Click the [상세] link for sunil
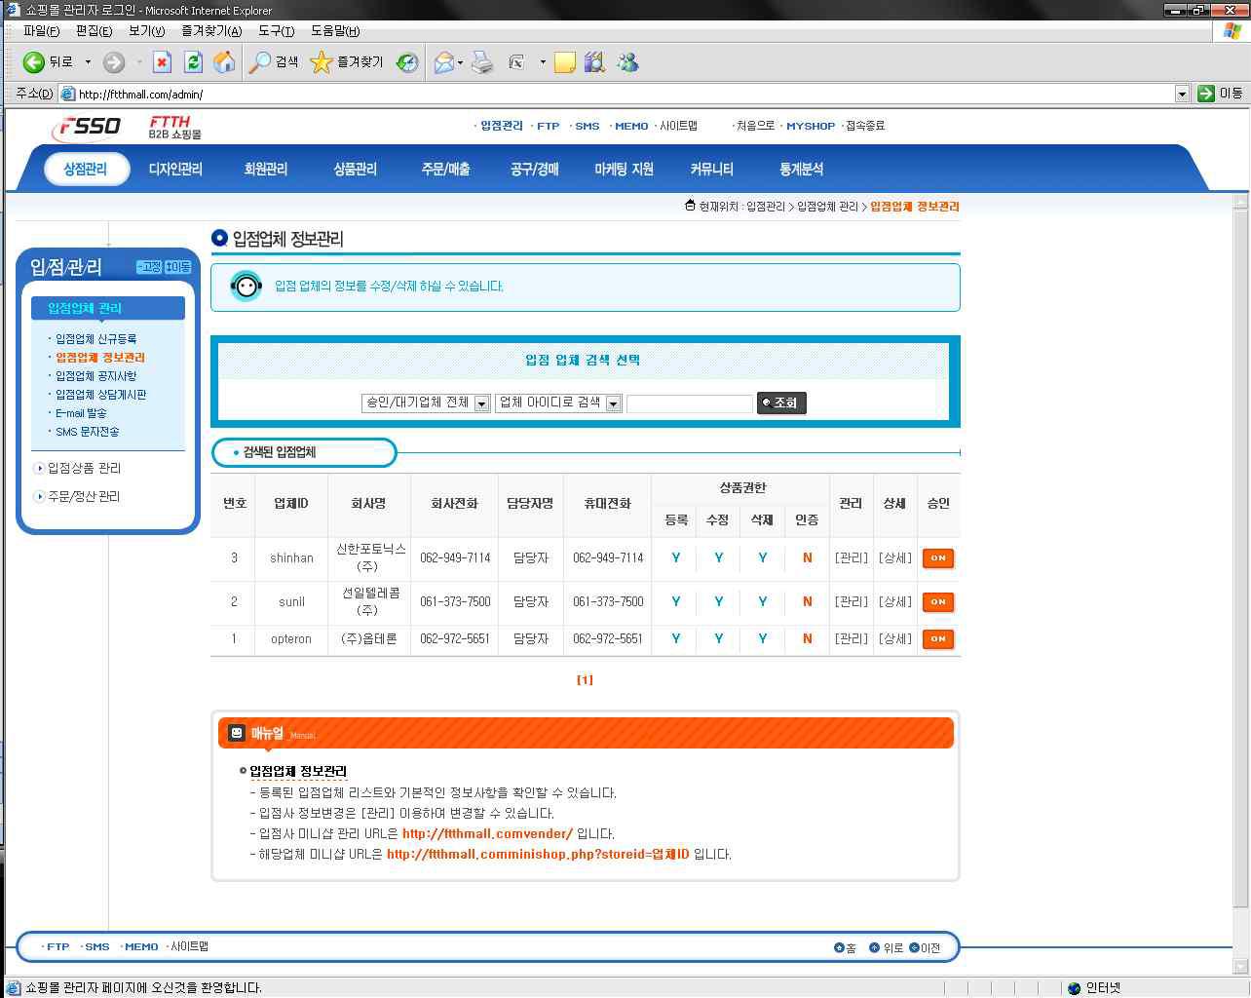The height and width of the screenshot is (998, 1251). click(895, 602)
